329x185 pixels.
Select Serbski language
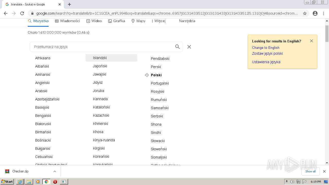[x=157, y=116]
